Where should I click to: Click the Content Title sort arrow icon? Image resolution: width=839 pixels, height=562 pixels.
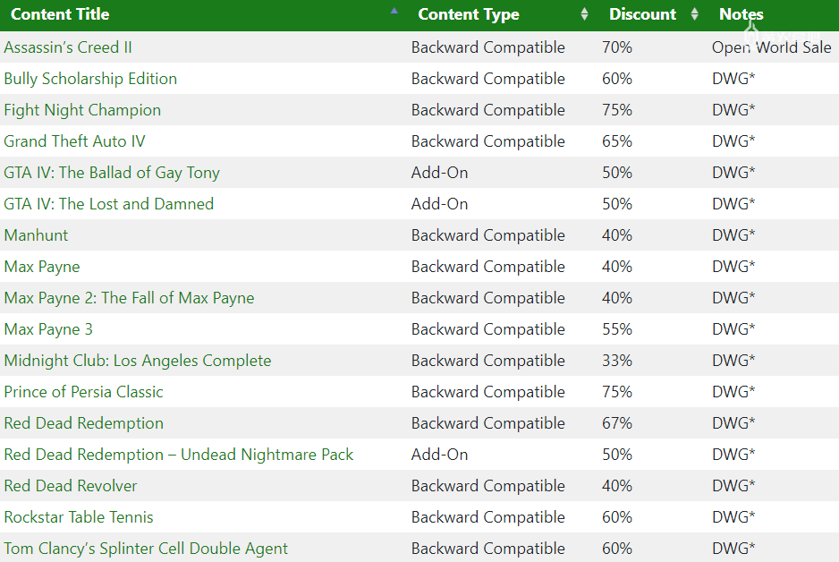[394, 11]
